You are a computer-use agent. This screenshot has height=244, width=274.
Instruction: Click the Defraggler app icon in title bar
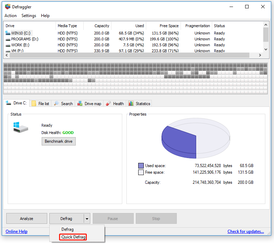tap(8, 7)
